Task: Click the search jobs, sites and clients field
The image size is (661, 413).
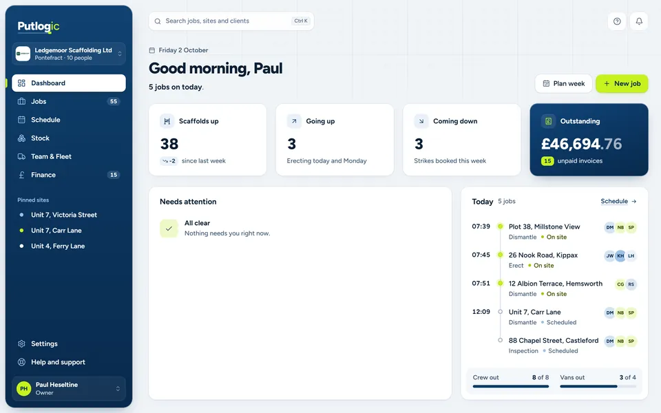Action: [231, 21]
